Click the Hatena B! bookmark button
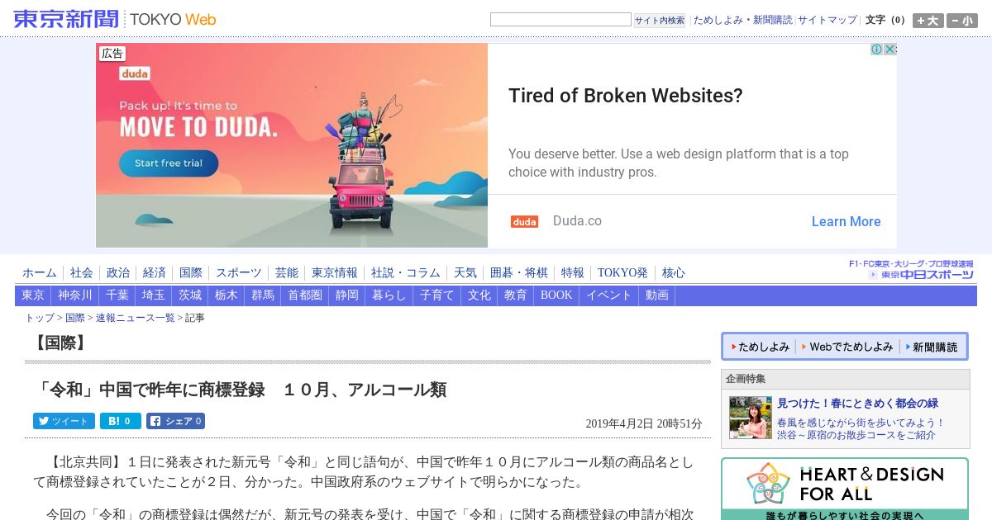Image resolution: width=992 pixels, height=520 pixels. pos(121,421)
